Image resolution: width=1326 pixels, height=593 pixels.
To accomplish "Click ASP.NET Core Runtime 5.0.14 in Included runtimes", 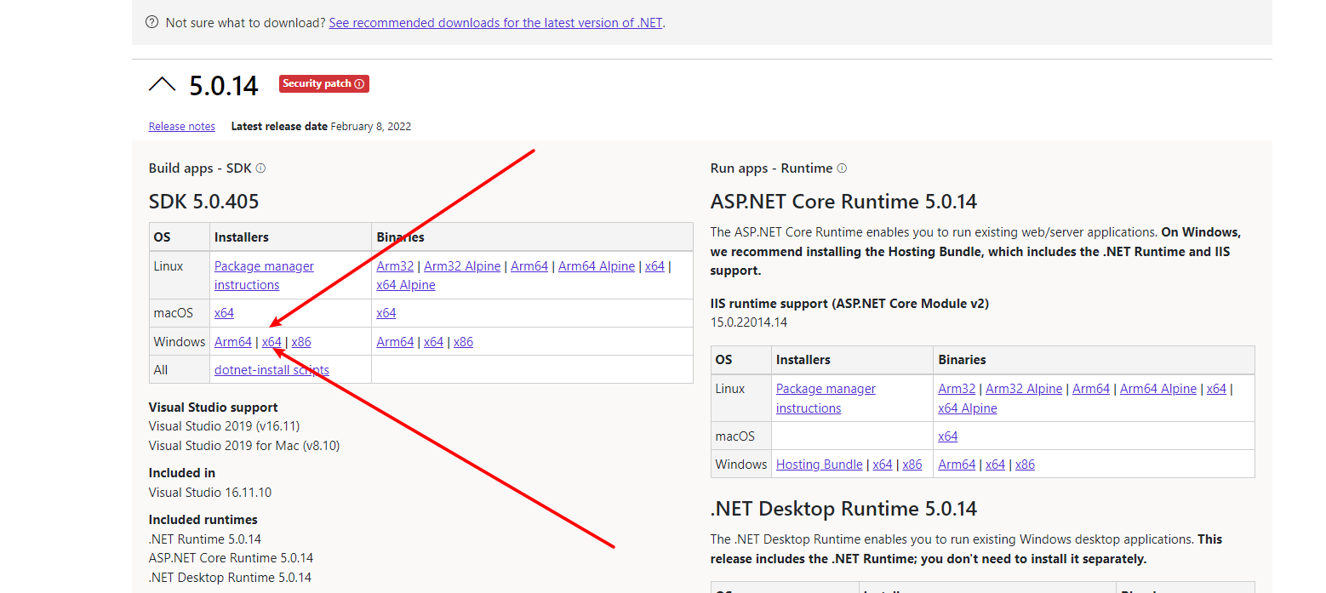I will (x=231, y=558).
